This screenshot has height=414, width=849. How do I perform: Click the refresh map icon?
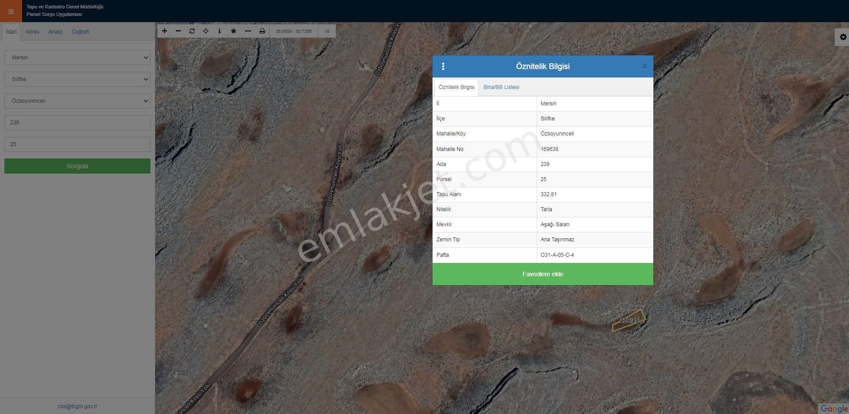pyautogui.click(x=192, y=31)
